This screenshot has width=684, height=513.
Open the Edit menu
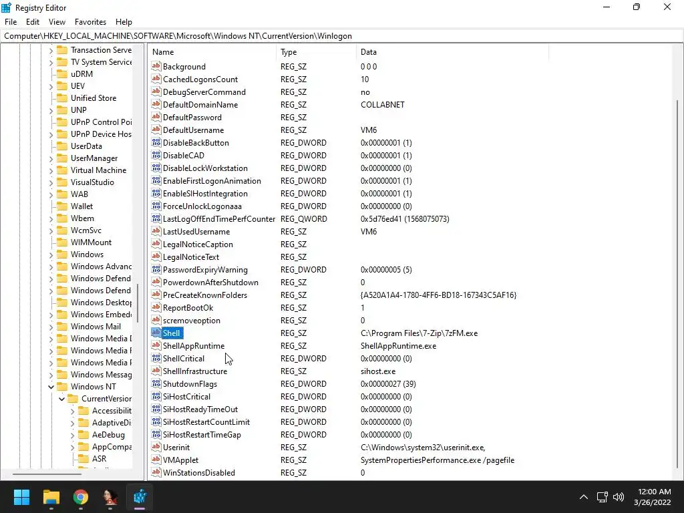(32, 22)
